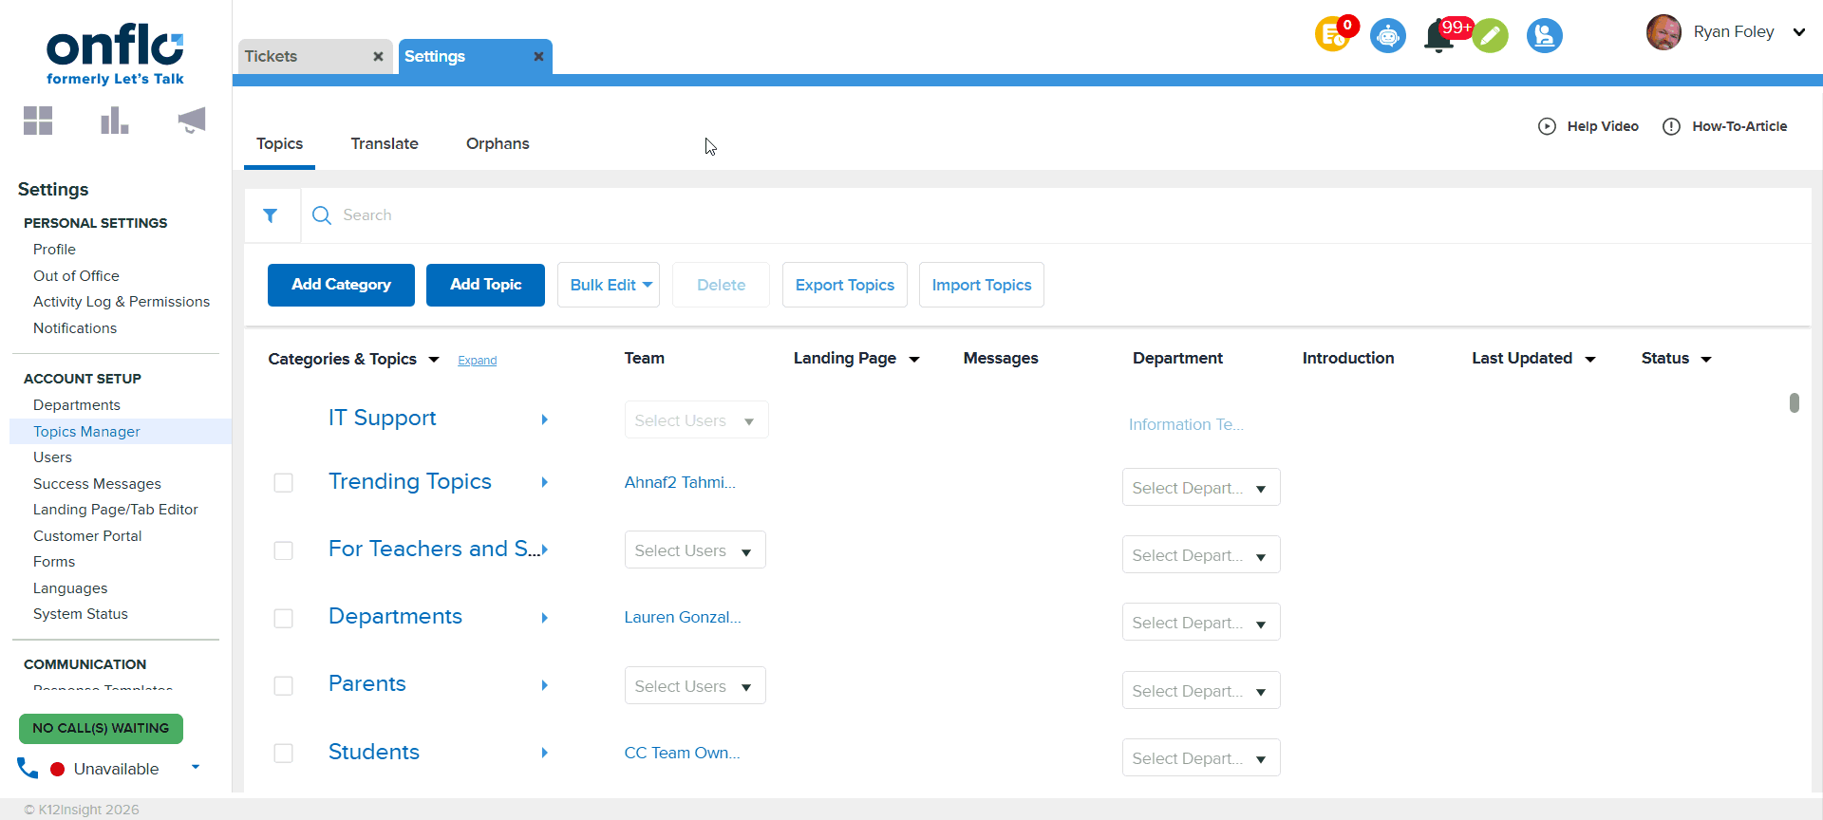Click the NO CALL(S) WAITING button
The height and width of the screenshot is (820, 1823).
(101, 729)
